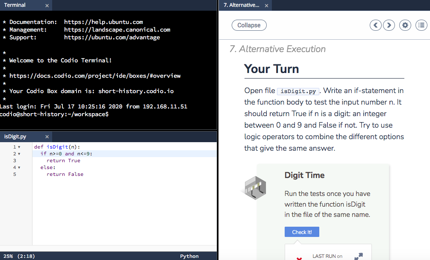430x260 pixels.
Task: Place cursor on 'return False' code line
Action: point(65,174)
